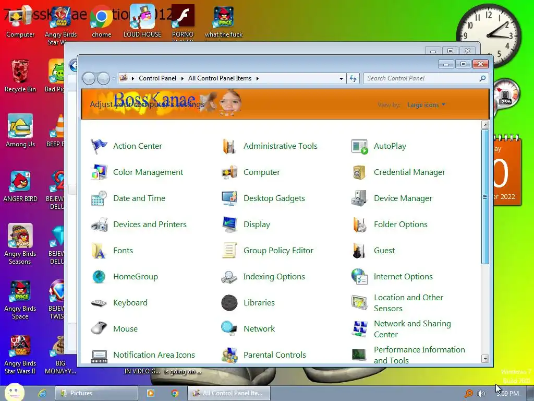Open the Administrative Tools icon

pos(229,146)
